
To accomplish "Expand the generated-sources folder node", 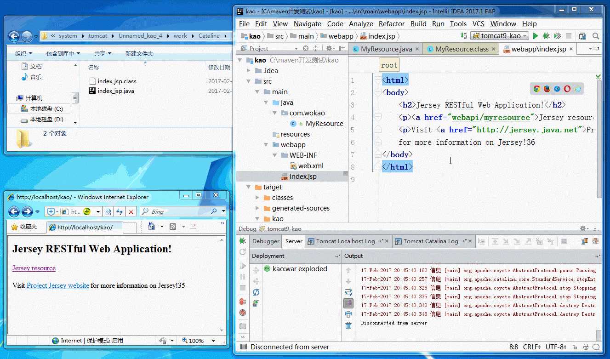I will [257, 208].
